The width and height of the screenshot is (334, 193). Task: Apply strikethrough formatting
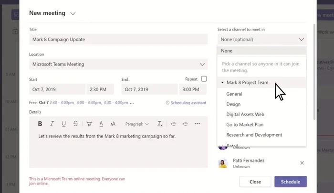pyautogui.click(x=76, y=124)
